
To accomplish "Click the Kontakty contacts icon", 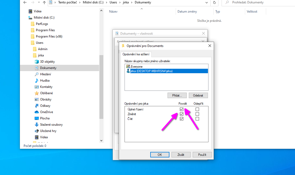I will [36, 87].
